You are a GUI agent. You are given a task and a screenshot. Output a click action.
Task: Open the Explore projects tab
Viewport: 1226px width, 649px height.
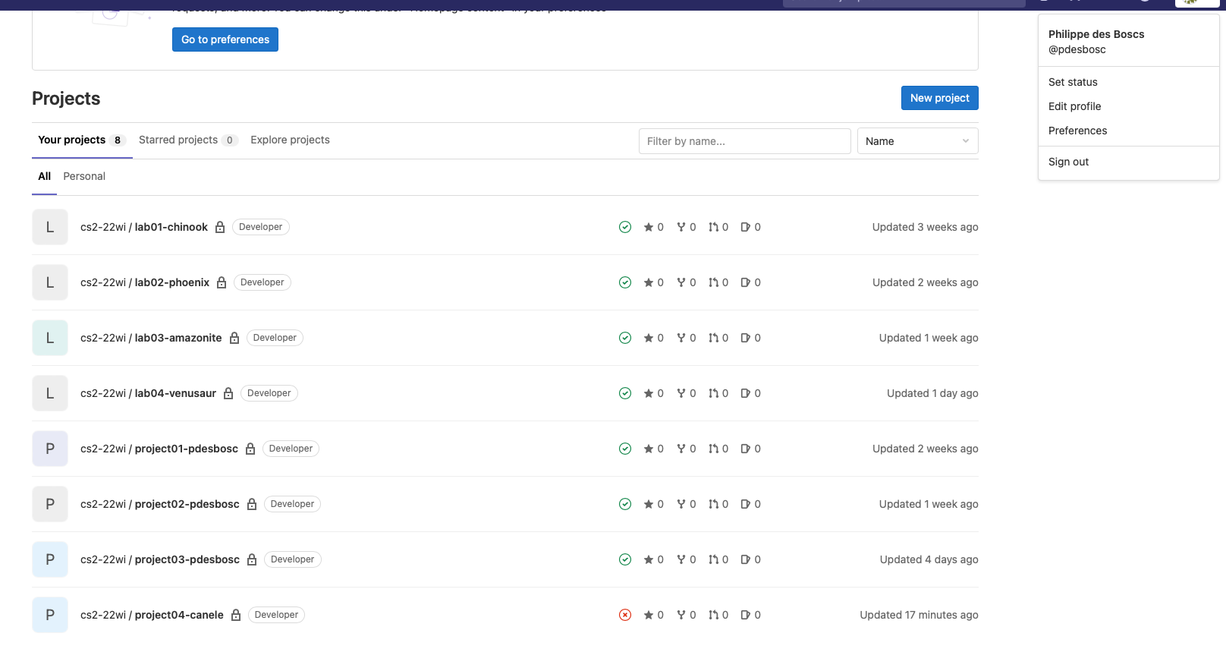click(x=290, y=140)
